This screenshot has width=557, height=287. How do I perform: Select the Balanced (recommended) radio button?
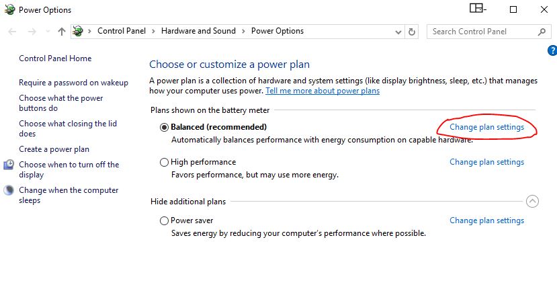click(164, 127)
